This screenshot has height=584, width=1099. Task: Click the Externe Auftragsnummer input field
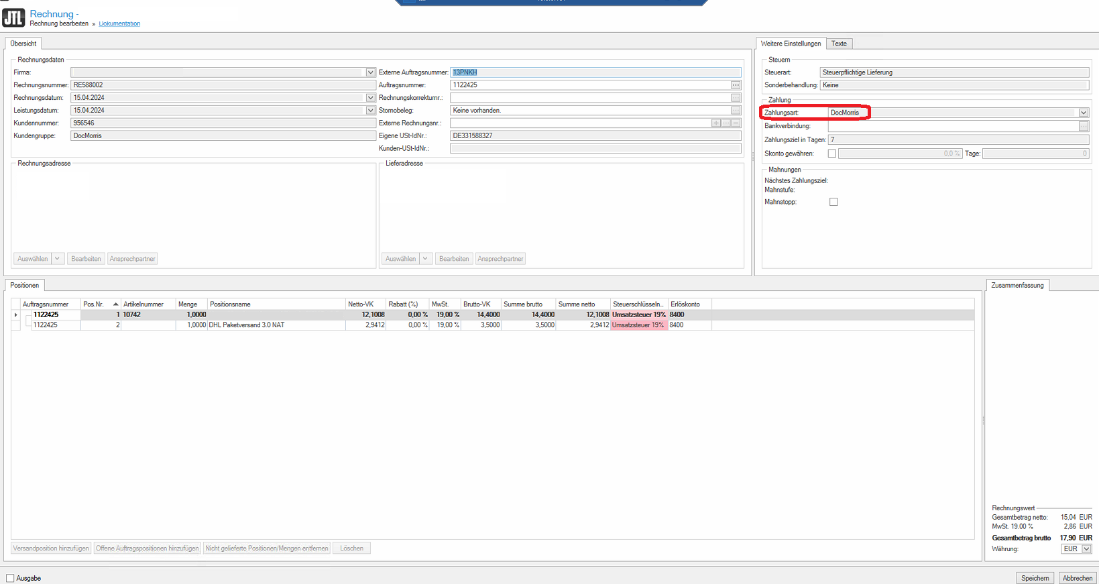(595, 72)
